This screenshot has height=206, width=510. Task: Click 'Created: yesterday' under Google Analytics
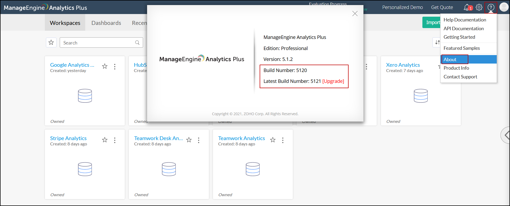click(x=68, y=71)
